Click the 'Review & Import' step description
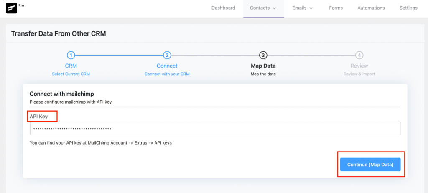The width and height of the screenshot is (428, 193). pyautogui.click(x=359, y=74)
